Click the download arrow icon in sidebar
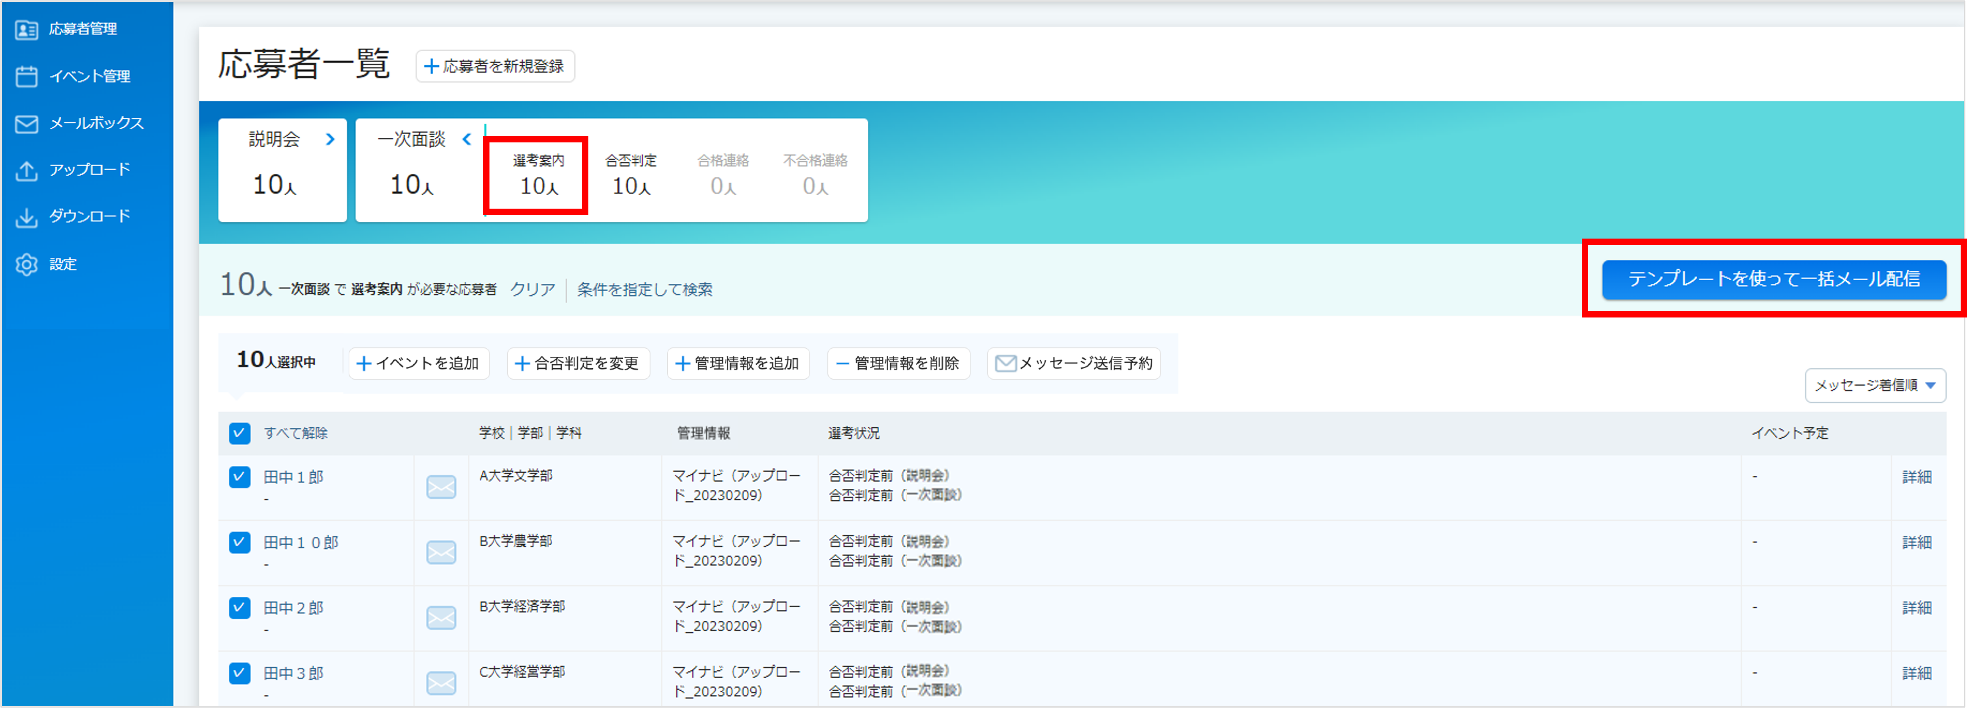Image resolution: width=1967 pixels, height=708 pixels. 27,218
